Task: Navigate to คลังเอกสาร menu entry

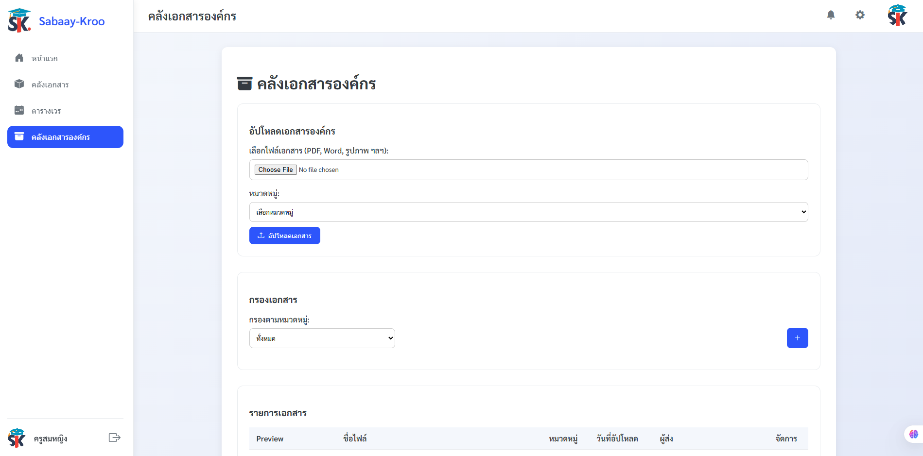Action: tap(51, 84)
